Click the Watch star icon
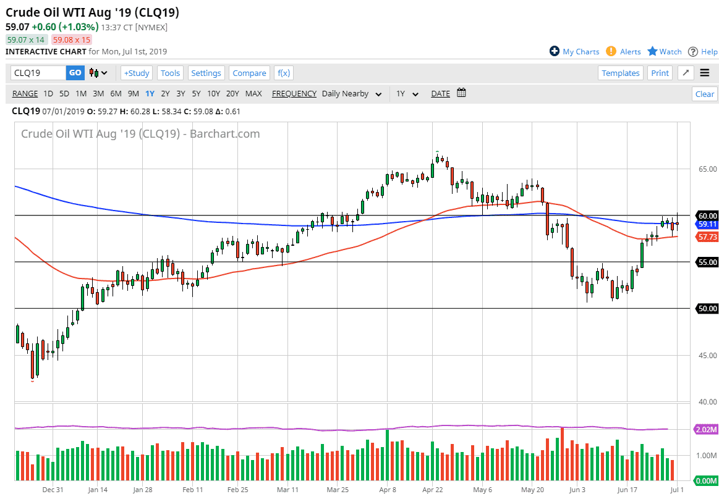Image resolution: width=719 pixels, height=494 pixels. tap(652, 51)
